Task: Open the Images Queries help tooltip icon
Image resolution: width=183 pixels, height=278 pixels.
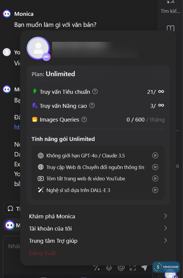Action: [84, 119]
